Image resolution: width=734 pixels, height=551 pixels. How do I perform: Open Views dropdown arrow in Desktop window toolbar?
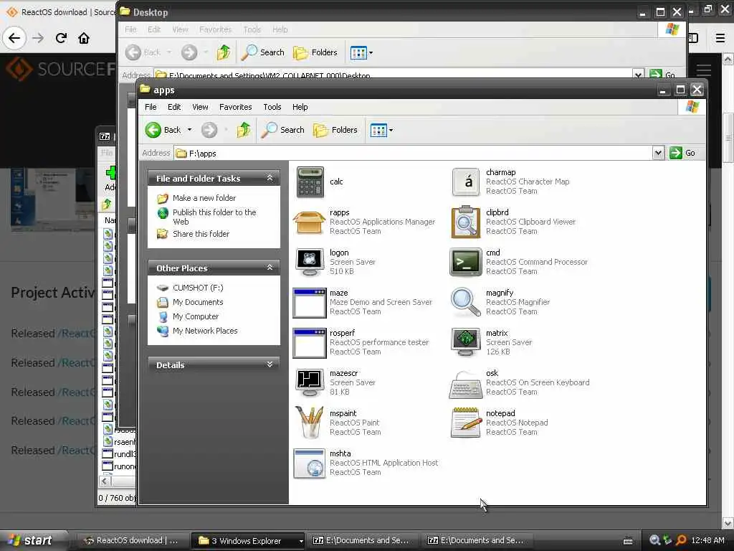[x=371, y=53]
